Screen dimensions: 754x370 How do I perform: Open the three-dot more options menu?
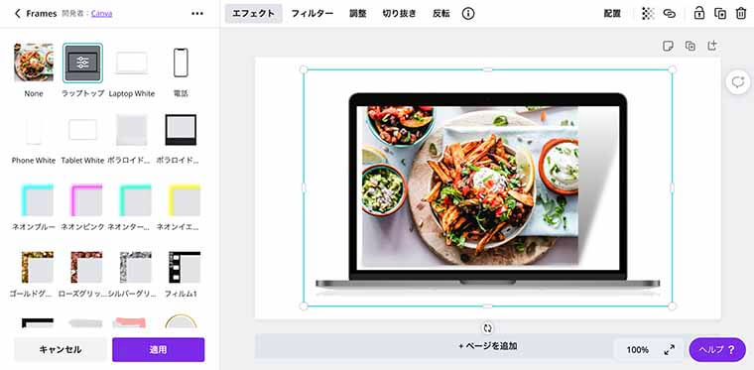(x=197, y=14)
